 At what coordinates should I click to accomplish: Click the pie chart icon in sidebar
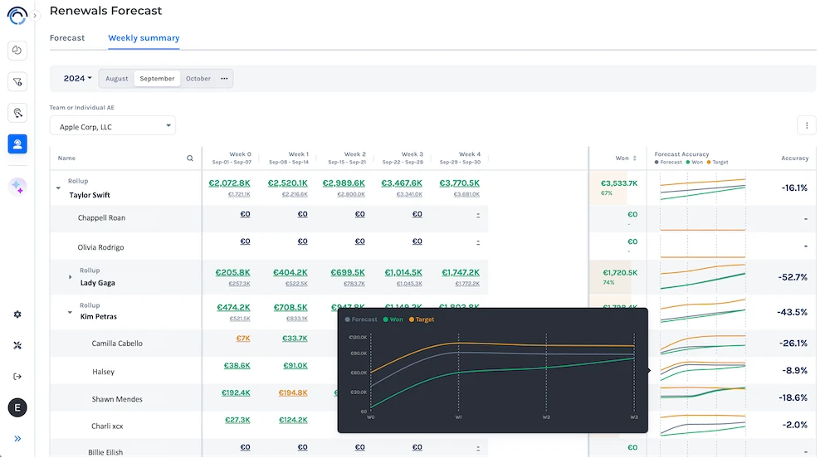[x=17, y=51]
